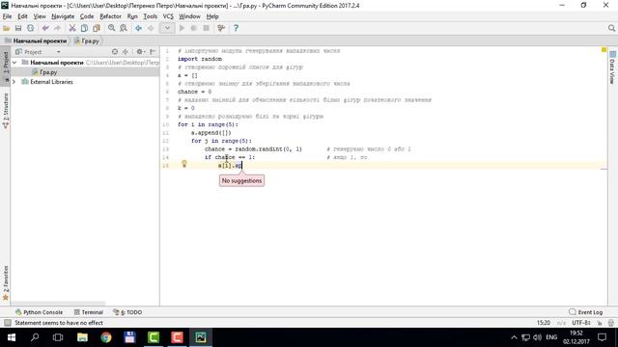This screenshot has width=618, height=347.
Task: Click the Help question mark icon
Action: 236,28
